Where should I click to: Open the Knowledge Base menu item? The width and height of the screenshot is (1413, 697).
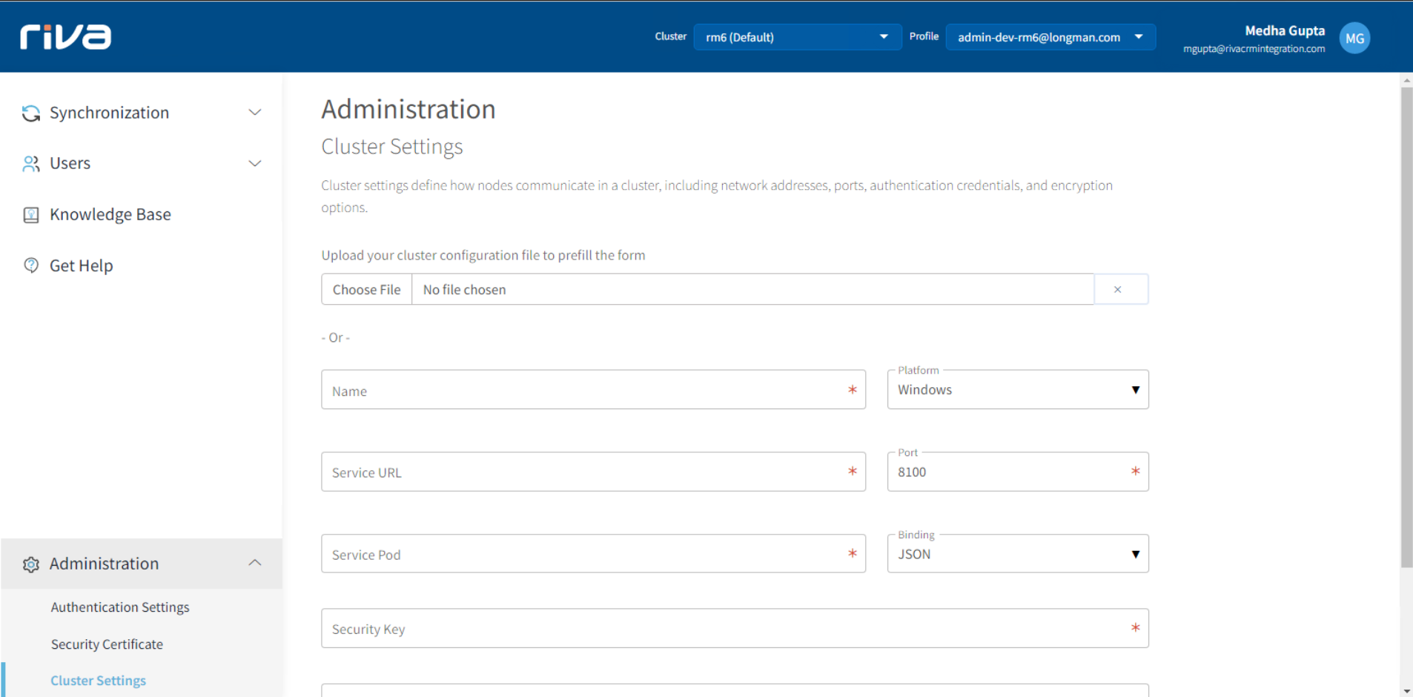[x=141, y=214]
